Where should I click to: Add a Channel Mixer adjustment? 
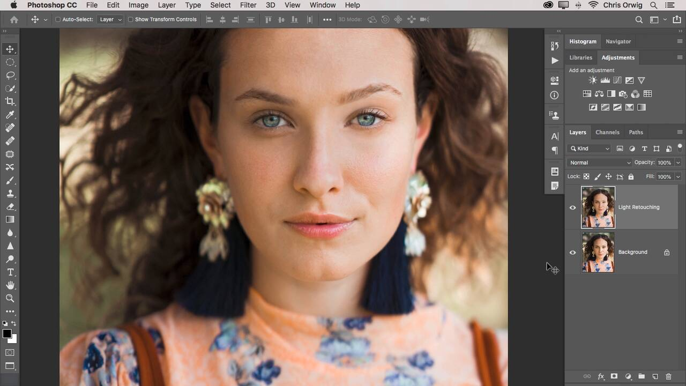[x=636, y=94]
